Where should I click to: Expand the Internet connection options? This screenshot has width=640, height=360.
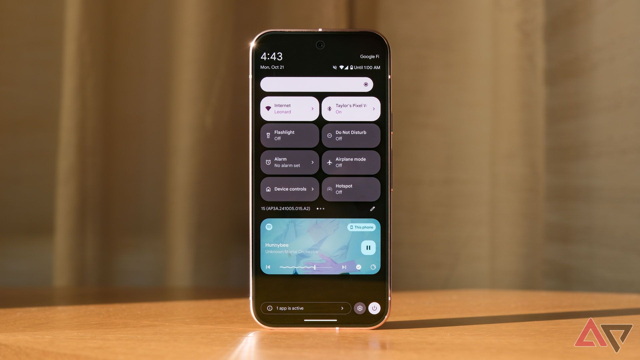pos(313,109)
